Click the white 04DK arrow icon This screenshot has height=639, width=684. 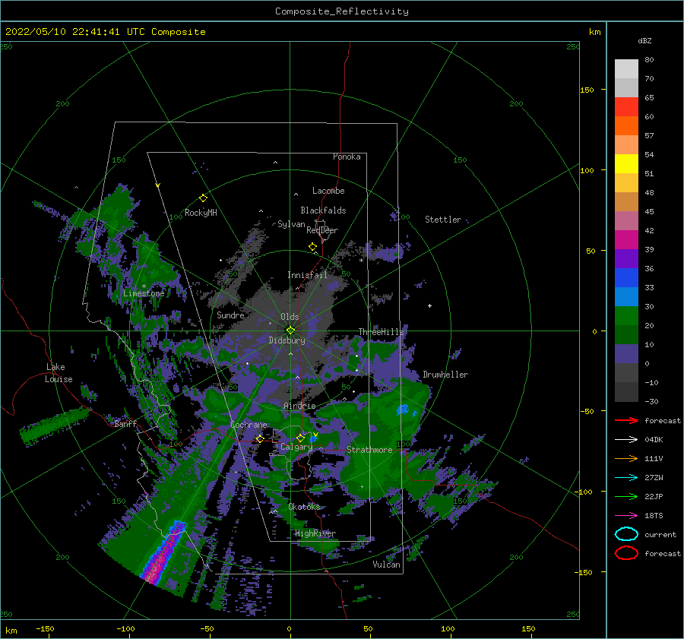(626, 440)
